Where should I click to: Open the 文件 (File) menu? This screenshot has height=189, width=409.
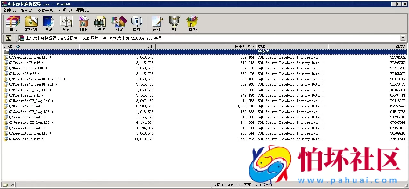pyautogui.click(x=9, y=10)
